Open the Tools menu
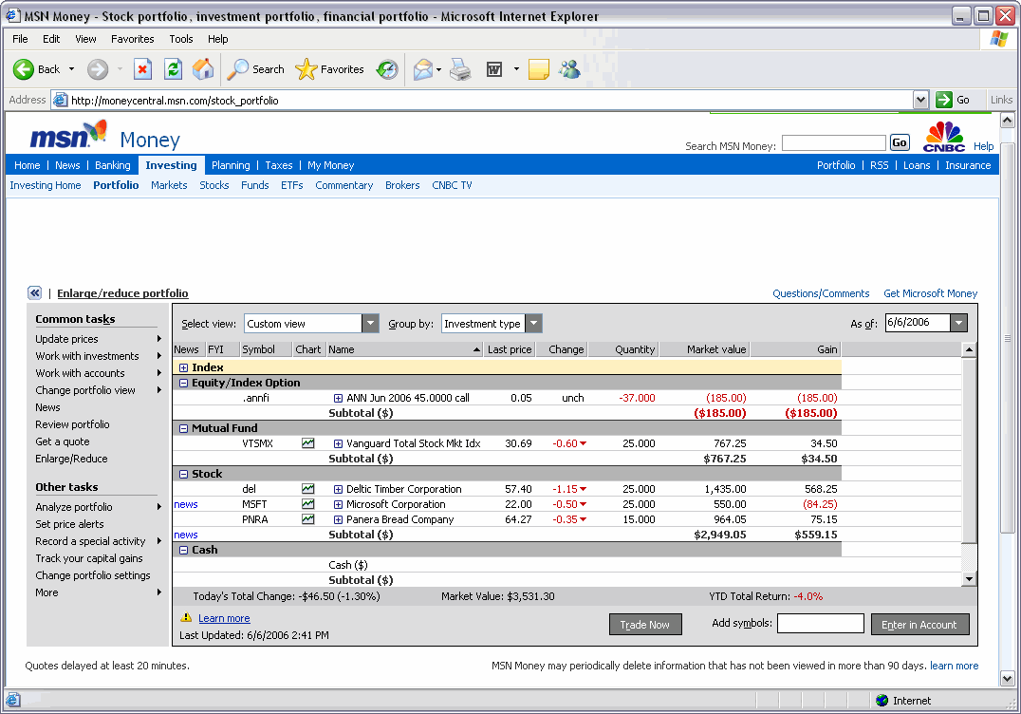The height and width of the screenshot is (714, 1021). point(180,39)
